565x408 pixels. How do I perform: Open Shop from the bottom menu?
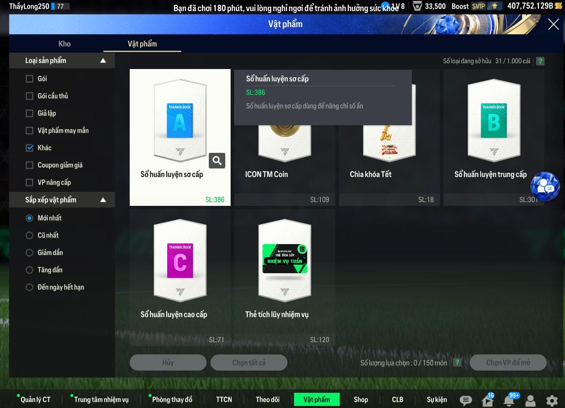tap(361, 399)
